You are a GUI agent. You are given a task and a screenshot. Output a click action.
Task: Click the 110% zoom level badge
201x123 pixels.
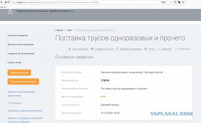(x=163, y=2)
